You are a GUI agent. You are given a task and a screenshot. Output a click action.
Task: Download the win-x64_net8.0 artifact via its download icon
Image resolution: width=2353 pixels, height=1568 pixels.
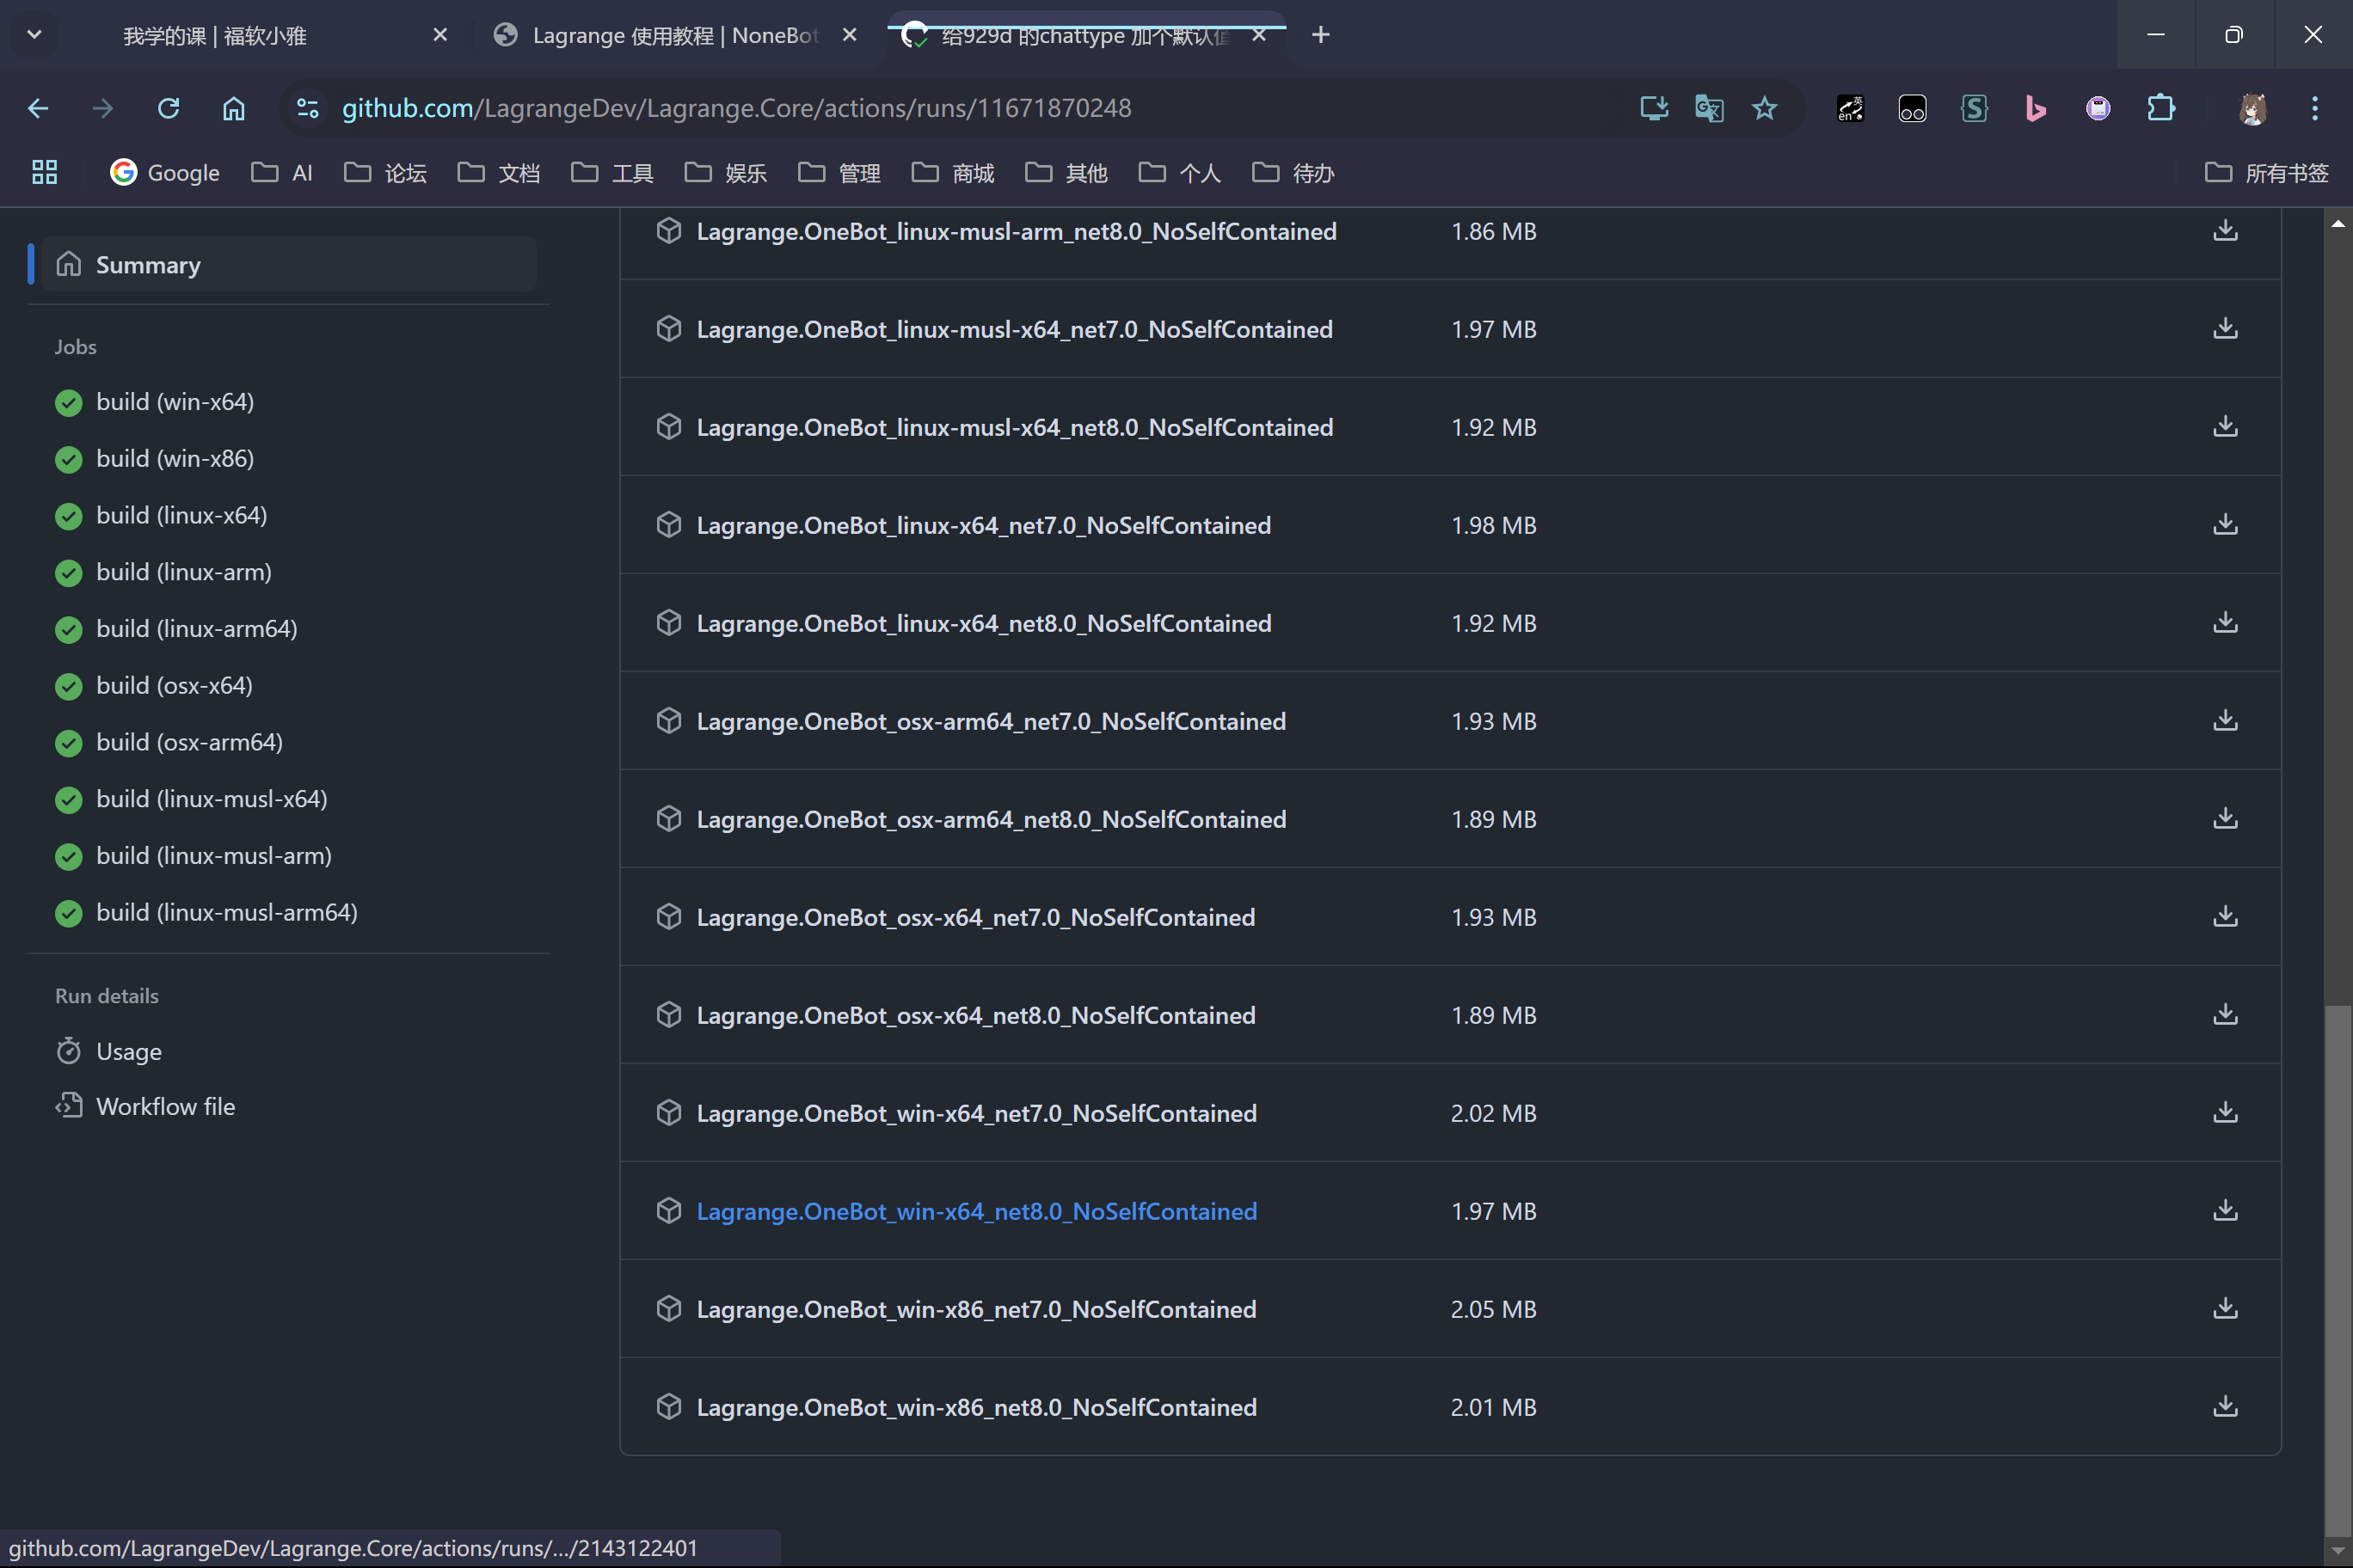2224,1211
